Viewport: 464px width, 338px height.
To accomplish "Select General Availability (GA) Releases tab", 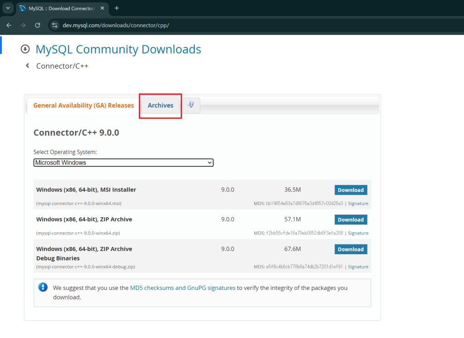I will [83, 105].
